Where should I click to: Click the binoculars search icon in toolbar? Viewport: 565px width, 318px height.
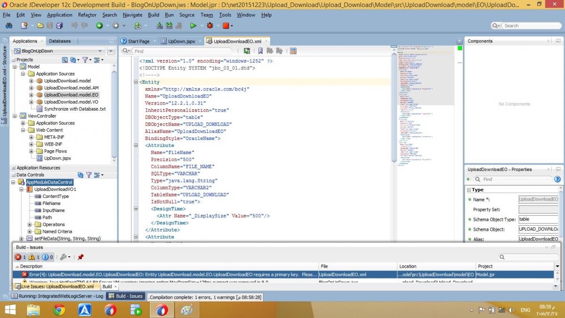[x=9, y=26]
